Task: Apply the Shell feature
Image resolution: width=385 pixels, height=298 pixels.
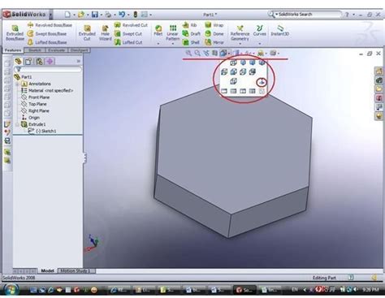Action: [191, 42]
